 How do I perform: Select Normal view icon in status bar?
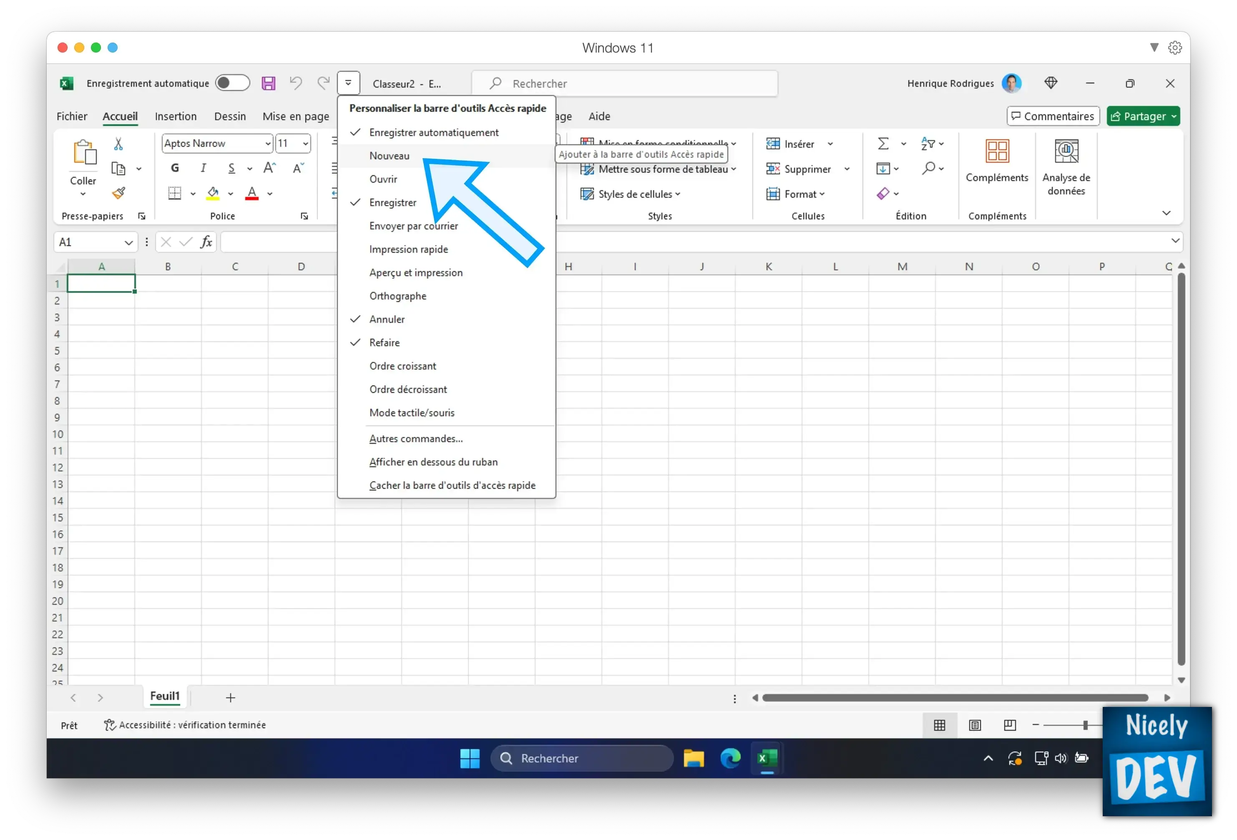point(940,725)
